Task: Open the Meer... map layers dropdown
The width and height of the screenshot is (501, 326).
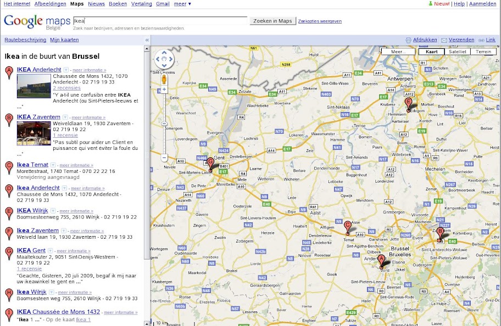Action: (398, 52)
